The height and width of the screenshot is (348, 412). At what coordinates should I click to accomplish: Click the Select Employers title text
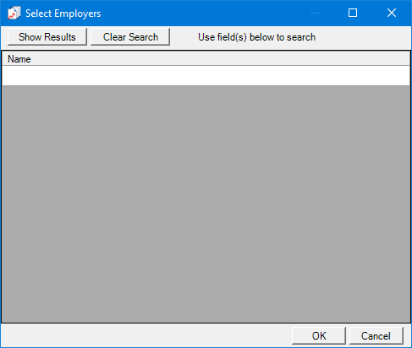point(63,14)
